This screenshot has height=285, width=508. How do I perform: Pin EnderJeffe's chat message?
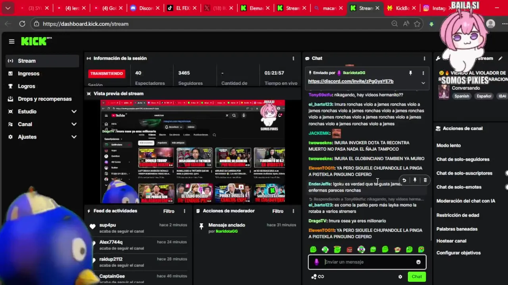415,180
